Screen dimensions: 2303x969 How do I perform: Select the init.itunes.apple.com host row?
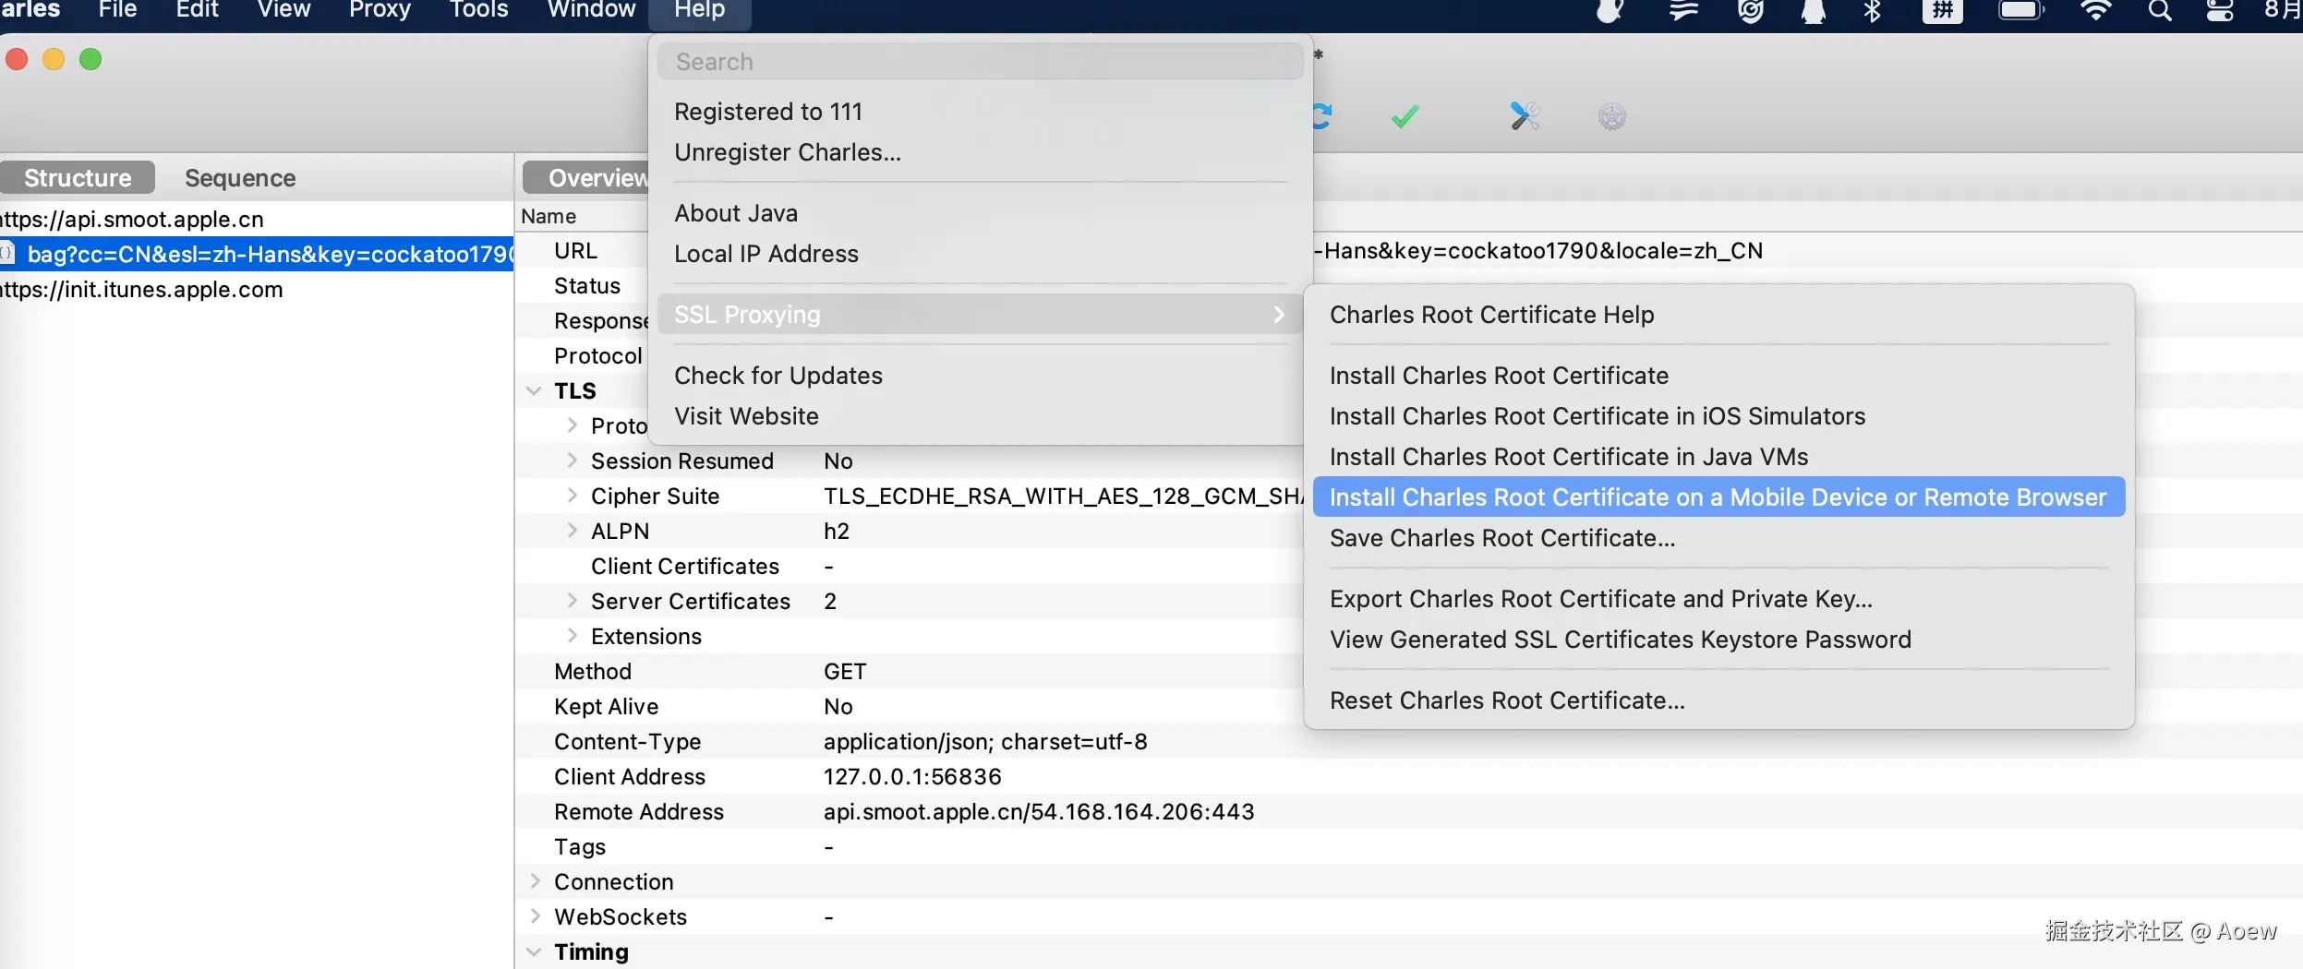[257, 289]
